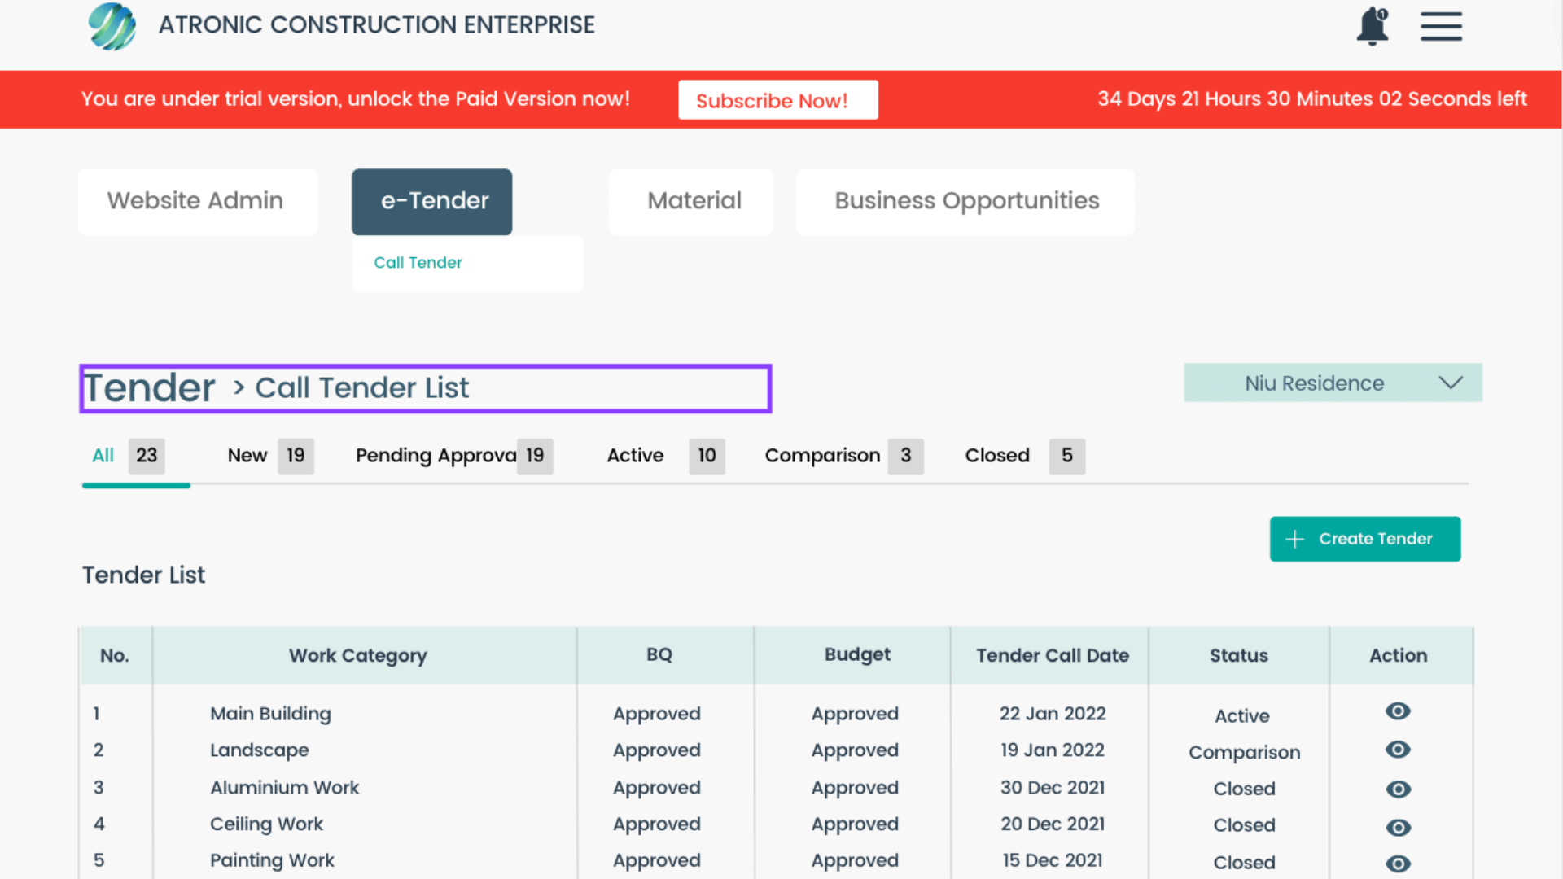Click the Atronic company logo
The height and width of the screenshot is (879, 1563).
point(112,26)
